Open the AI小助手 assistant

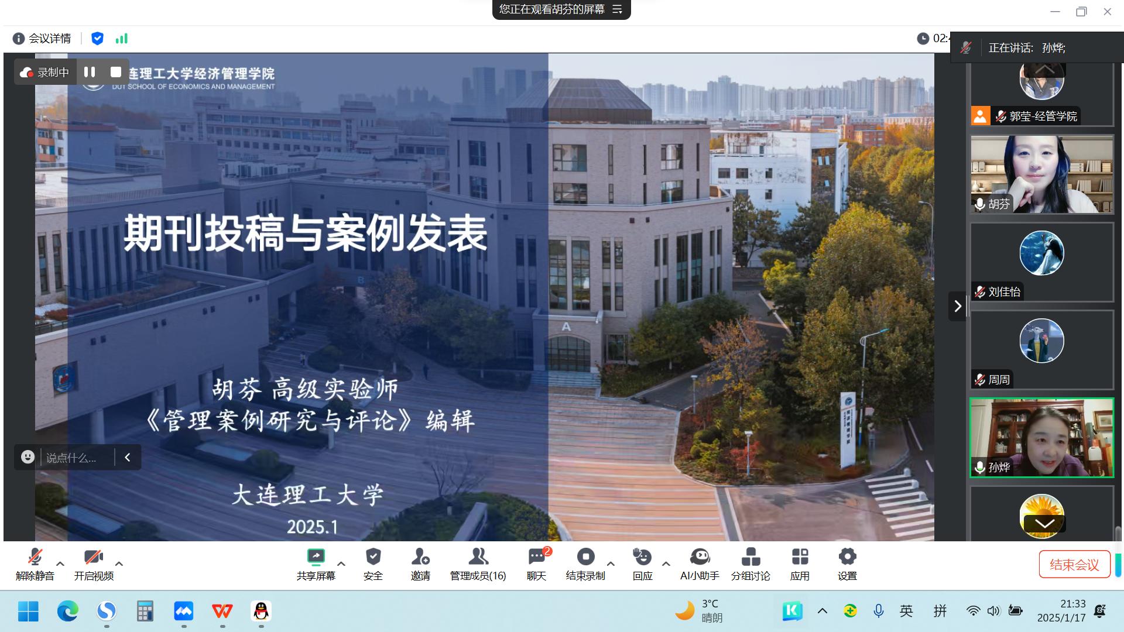click(x=700, y=557)
